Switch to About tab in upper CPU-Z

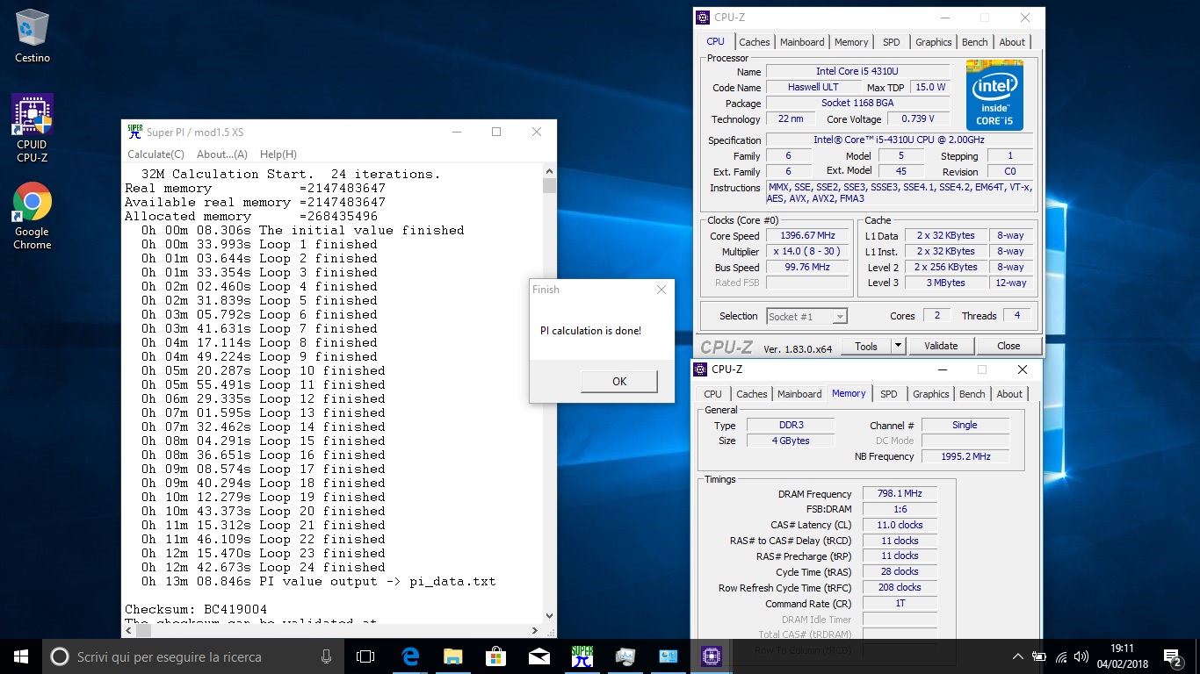pyautogui.click(x=1012, y=42)
